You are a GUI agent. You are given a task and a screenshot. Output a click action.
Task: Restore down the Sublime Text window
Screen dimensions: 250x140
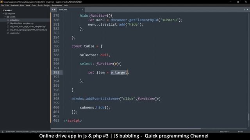pyautogui.click(x=238, y=2)
